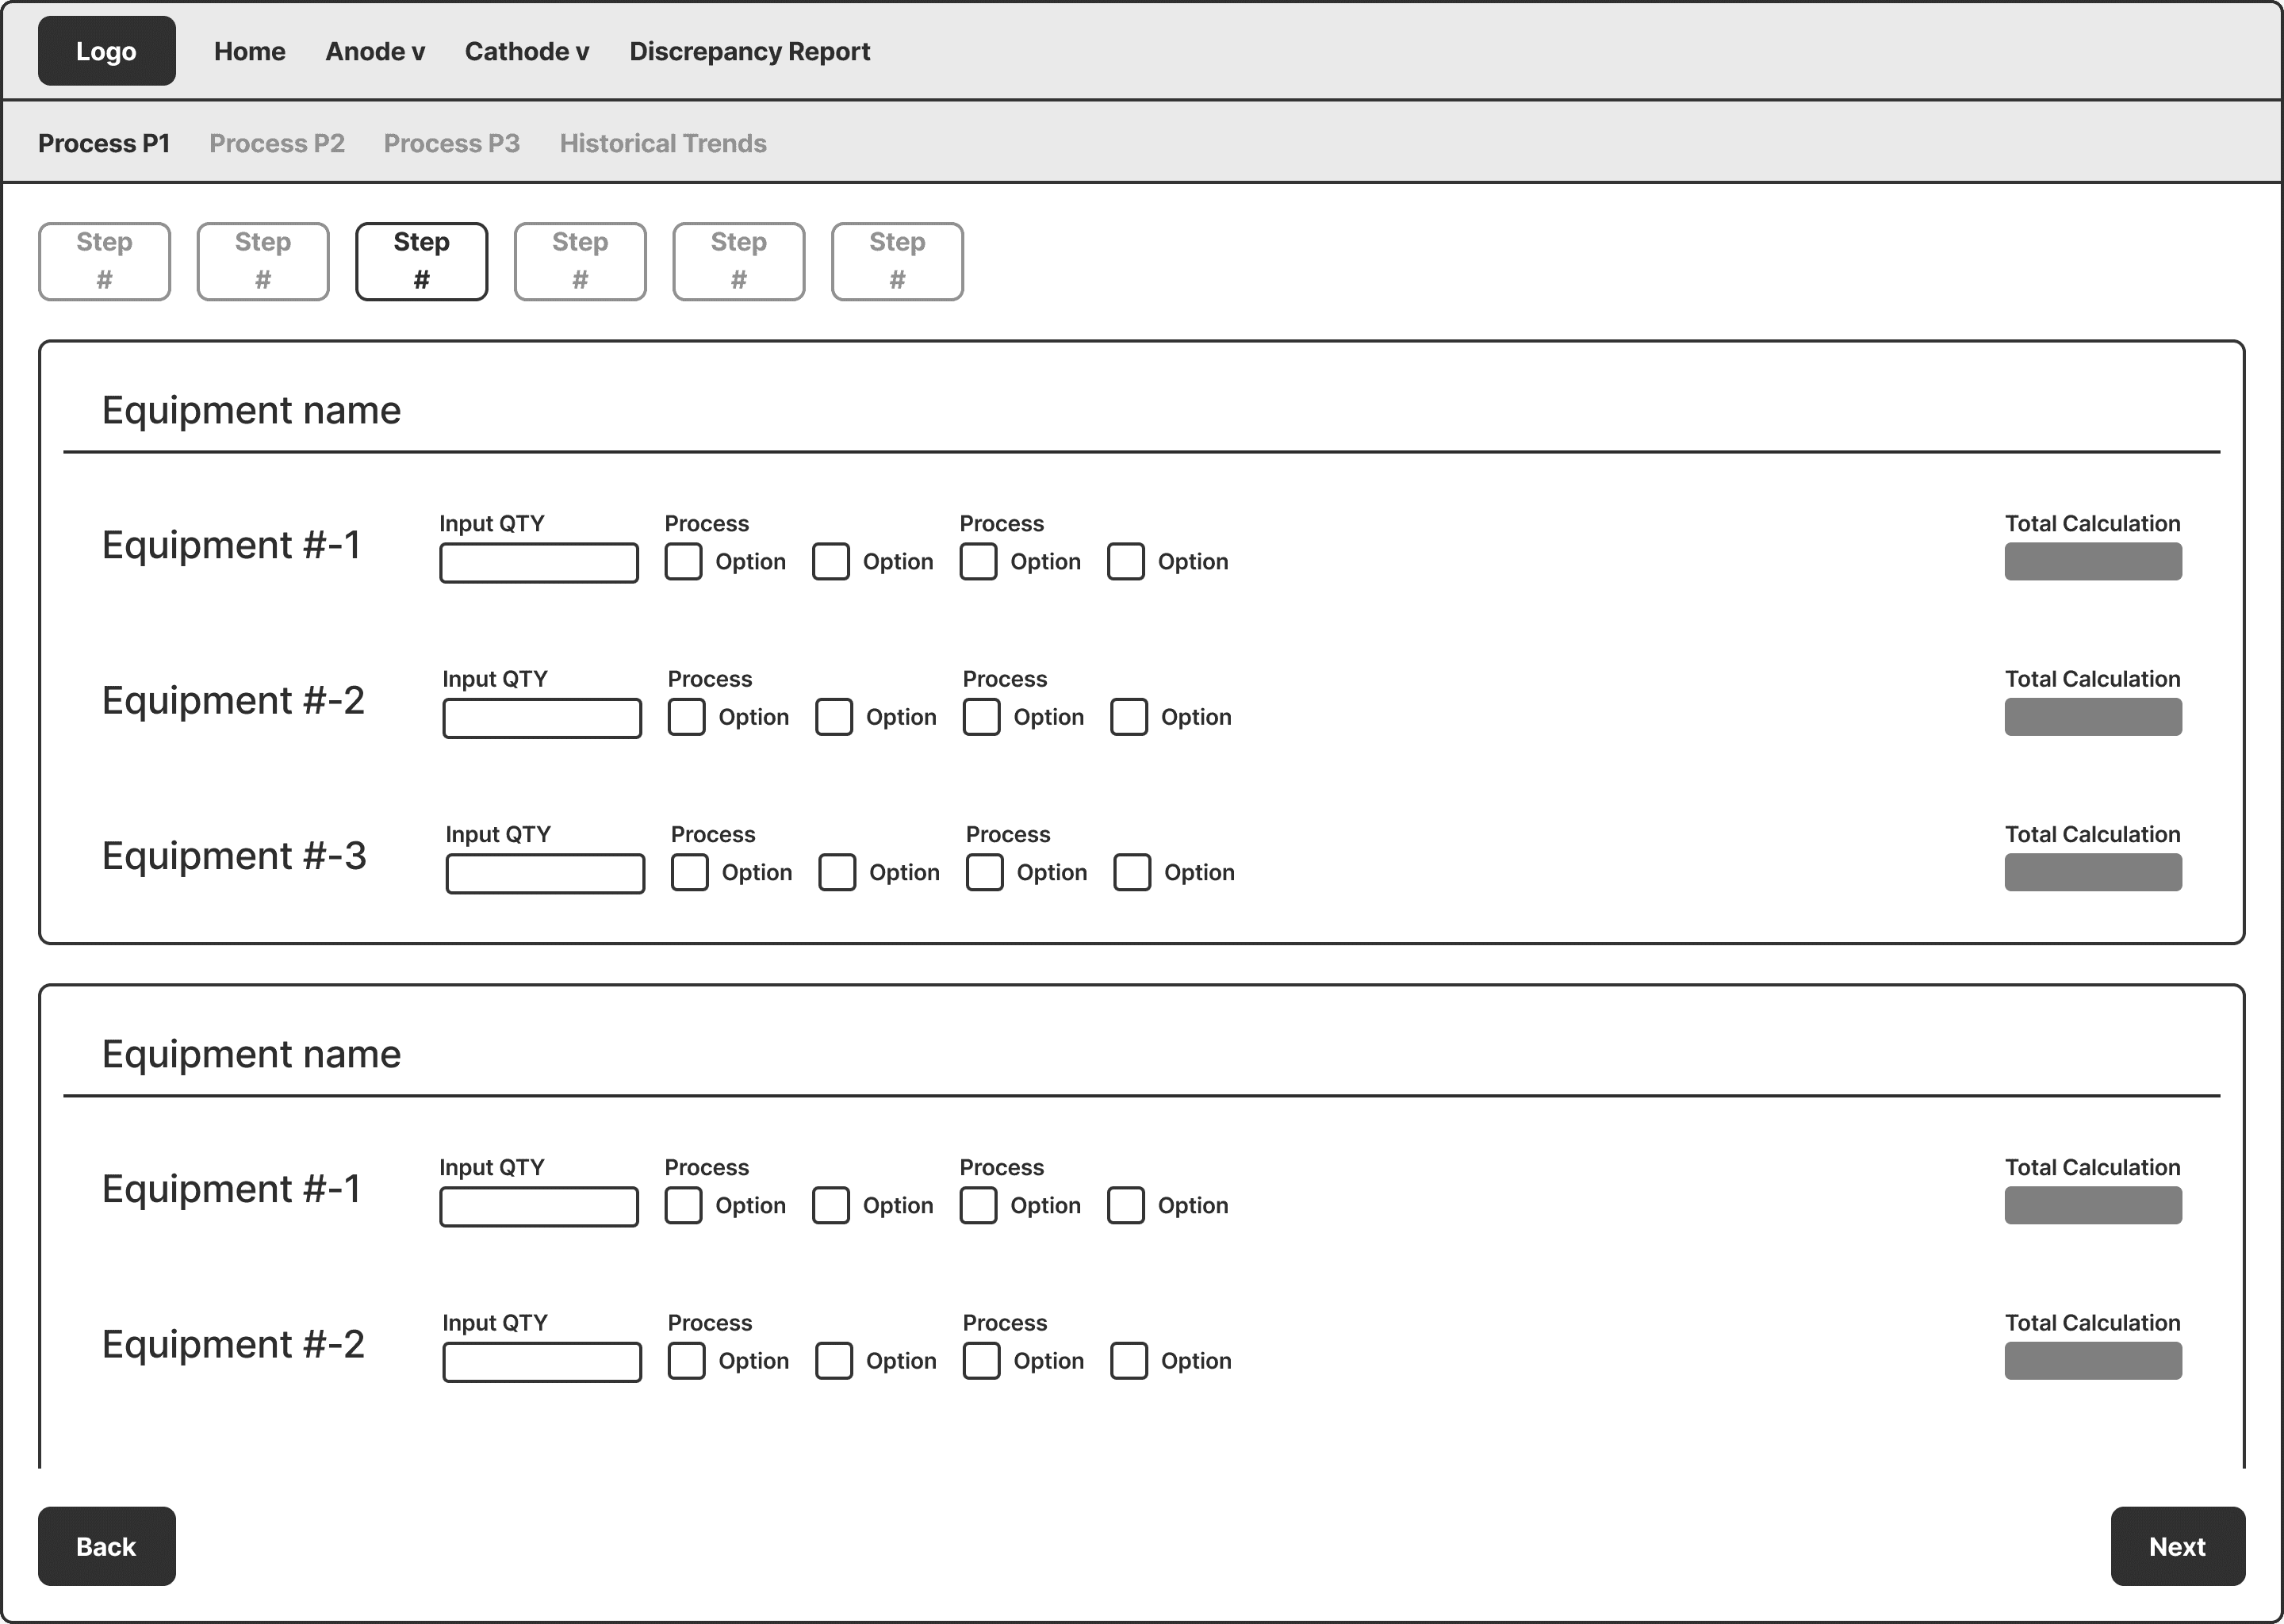The width and height of the screenshot is (2284, 1624).
Task: Check the second Option for Equipment #-2
Action: (835, 717)
